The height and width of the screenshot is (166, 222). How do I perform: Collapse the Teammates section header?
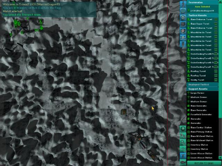pyautogui.click(x=203, y=2)
